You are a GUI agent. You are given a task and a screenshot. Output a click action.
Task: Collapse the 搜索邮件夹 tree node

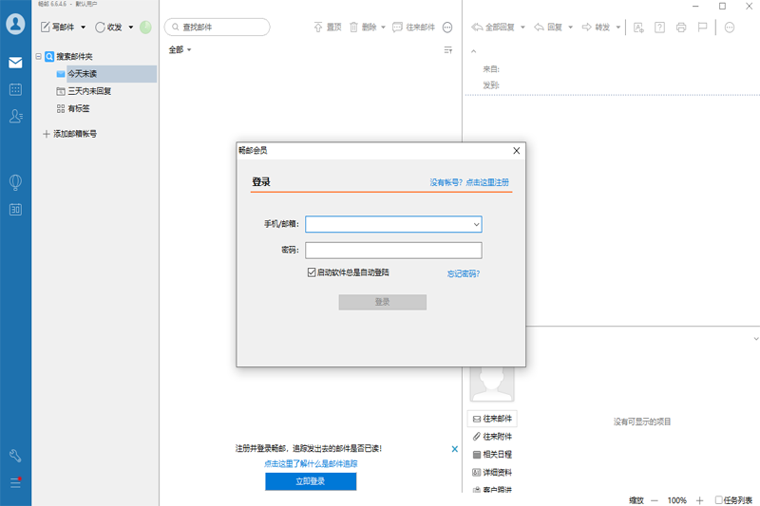[39, 57]
